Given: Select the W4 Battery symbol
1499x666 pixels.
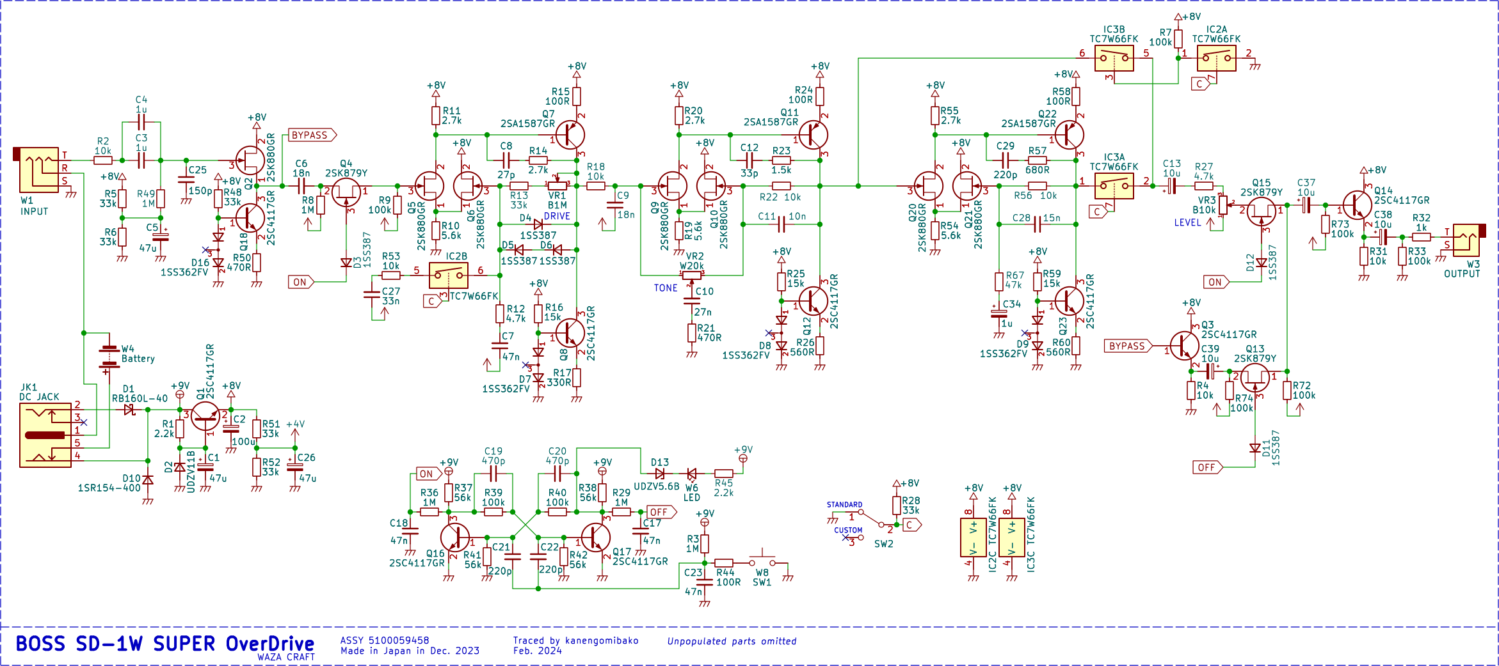Looking at the screenshot, I should tap(109, 358).
